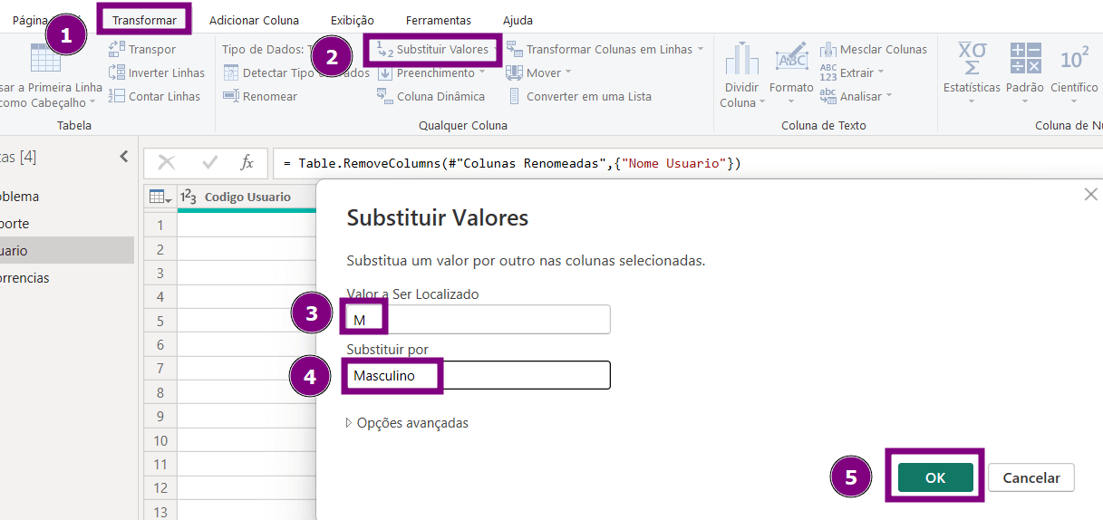This screenshot has height=520, width=1103.
Task: Click the Substituir por field
Action: [479, 375]
